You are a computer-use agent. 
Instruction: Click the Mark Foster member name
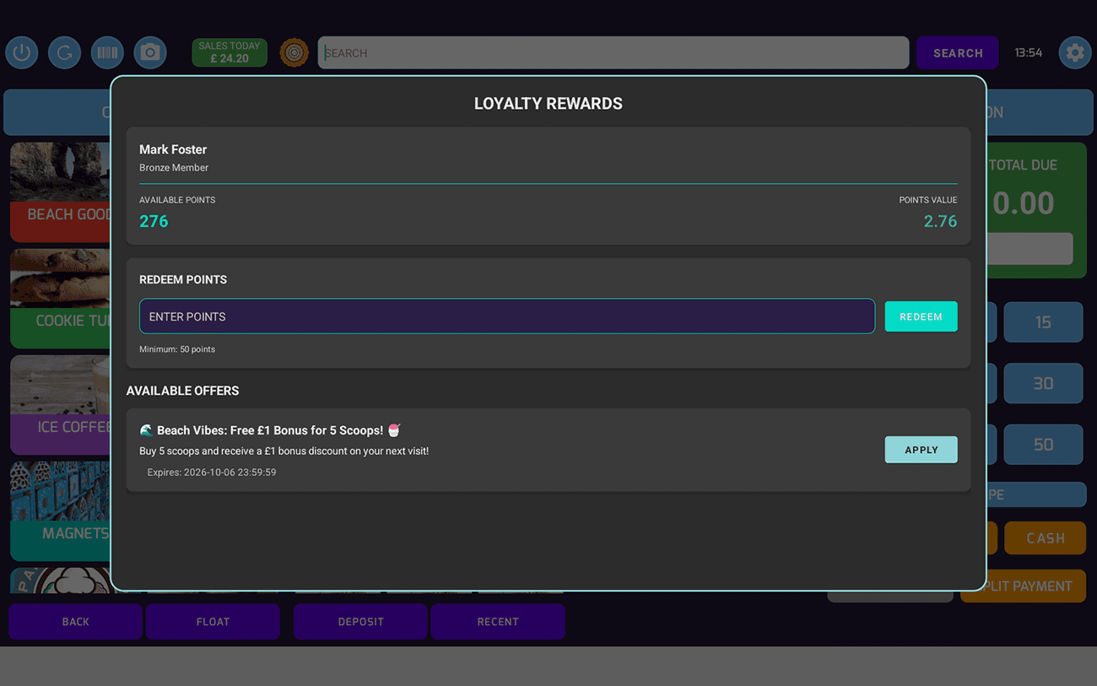pyautogui.click(x=173, y=149)
